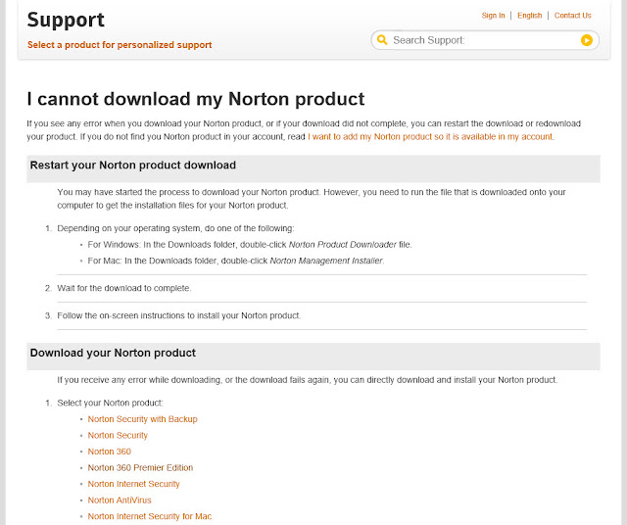Open 'I want to add my Norton product' link
This screenshot has height=525, width=627.
432,136
